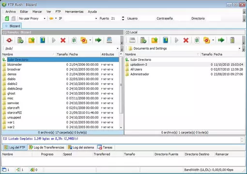Click the drive icon in local toolbar
This screenshot has width=247, height=174.
tap(132, 40)
